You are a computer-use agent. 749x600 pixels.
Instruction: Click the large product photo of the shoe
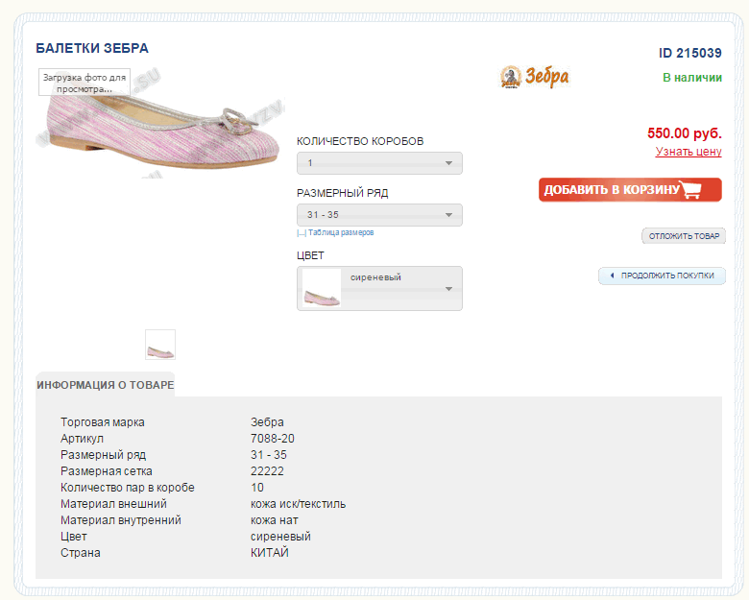point(163,134)
